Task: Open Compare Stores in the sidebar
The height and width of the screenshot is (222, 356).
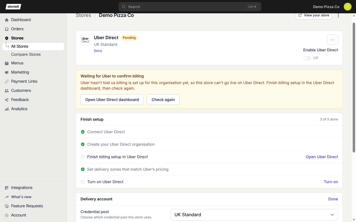Action: 26,54
